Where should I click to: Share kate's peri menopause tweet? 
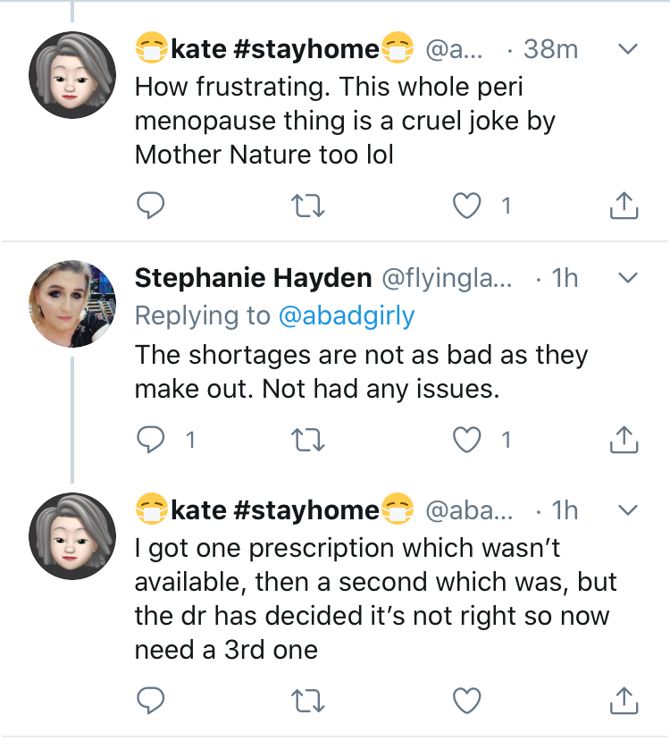(624, 206)
